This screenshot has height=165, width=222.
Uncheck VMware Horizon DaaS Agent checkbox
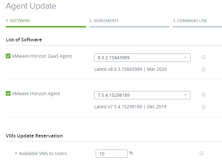pyautogui.click(x=8, y=56)
